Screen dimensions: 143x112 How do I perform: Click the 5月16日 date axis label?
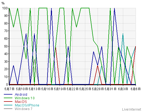point(47,89)
